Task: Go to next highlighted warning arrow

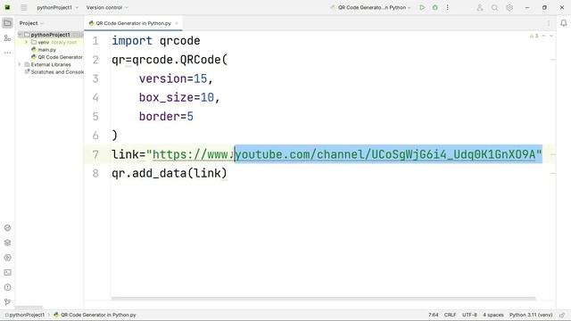Action: point(551,36)
